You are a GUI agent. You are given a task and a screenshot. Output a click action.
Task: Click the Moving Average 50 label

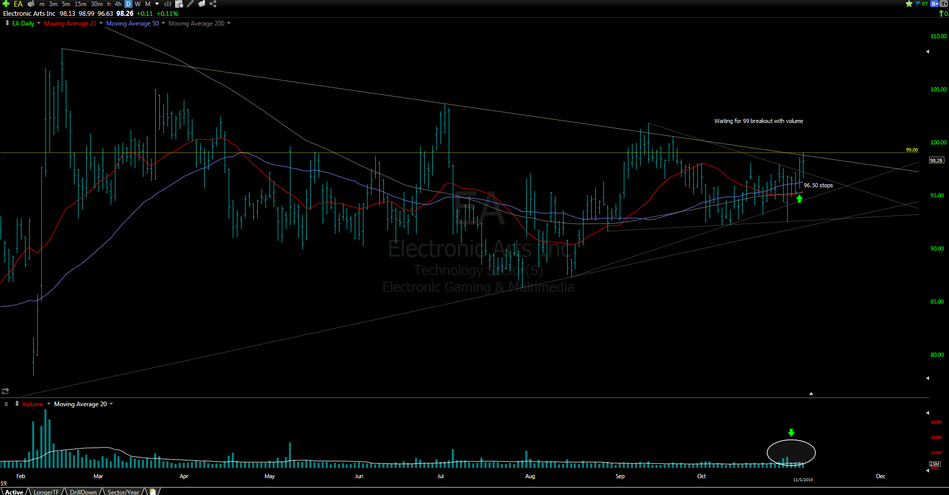[x=132, y=23]
